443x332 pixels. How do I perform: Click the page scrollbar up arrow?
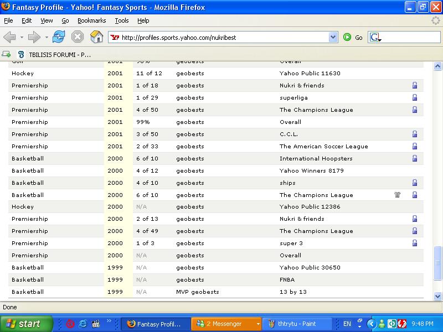[437, 66]
